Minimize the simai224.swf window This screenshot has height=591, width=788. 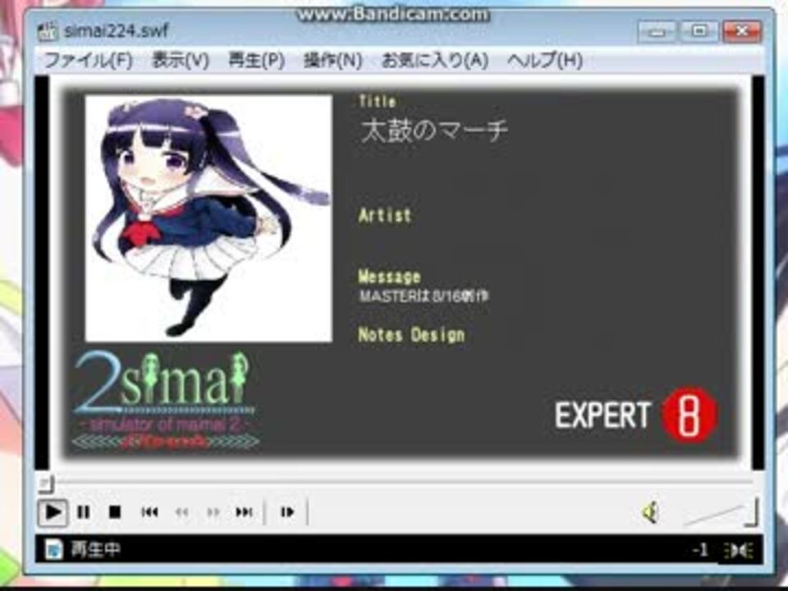pyautogui.click(x=657, y=32)
